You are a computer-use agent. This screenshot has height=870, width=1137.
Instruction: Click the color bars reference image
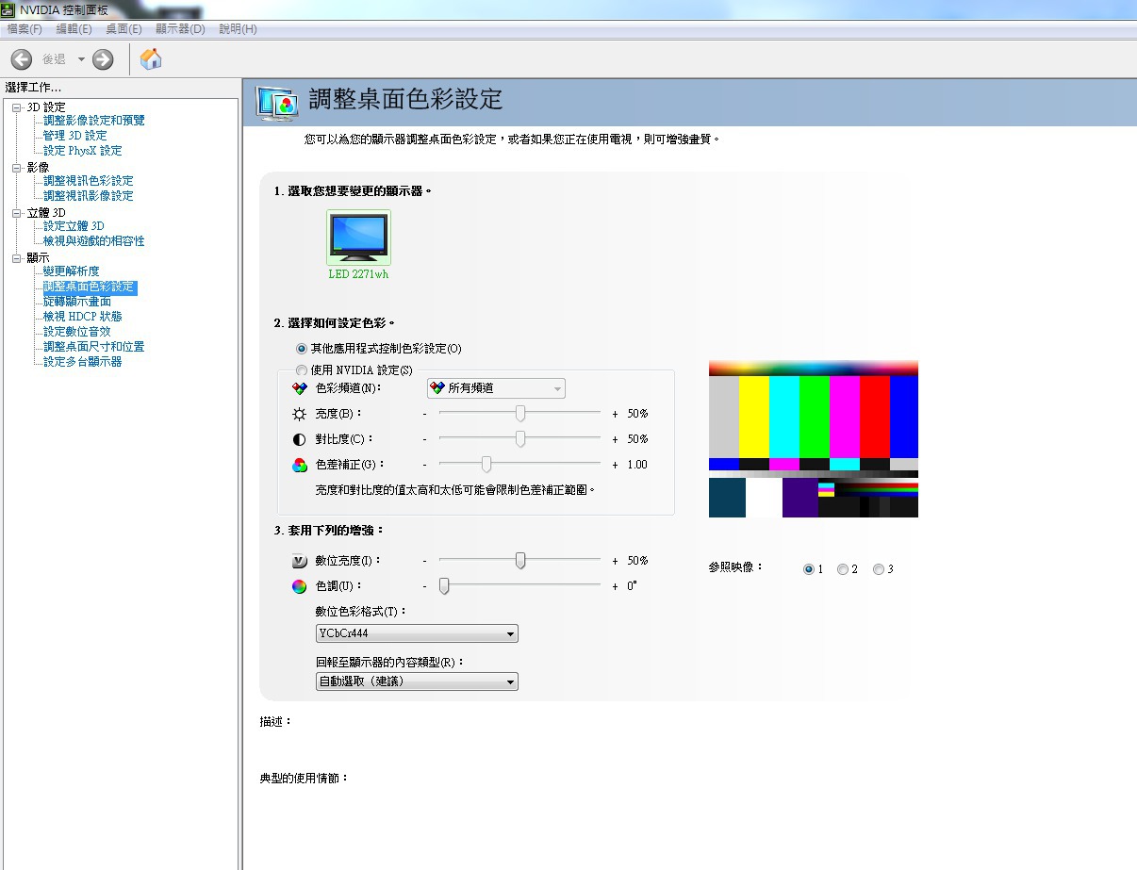tap(814, 439)
